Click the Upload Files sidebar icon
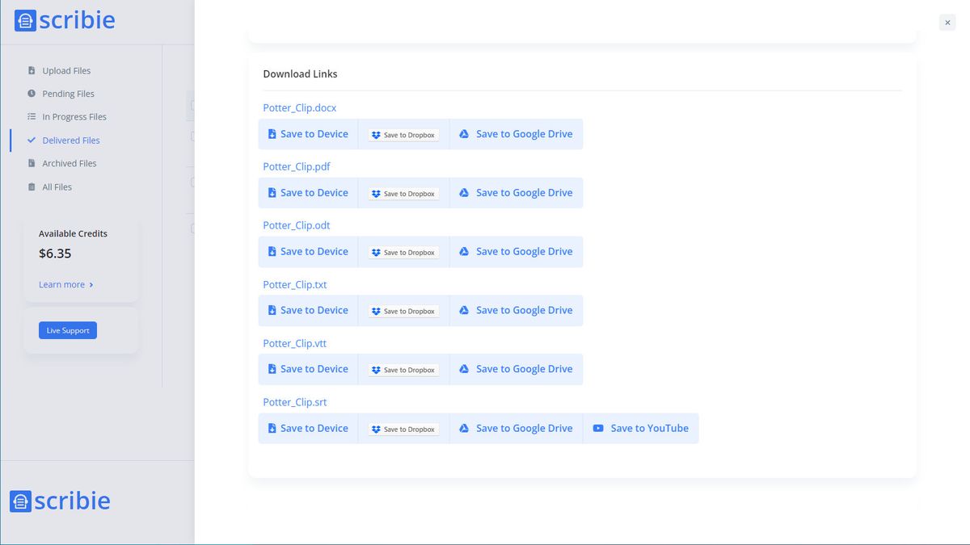970x545 pixels. tap(32, 71)
